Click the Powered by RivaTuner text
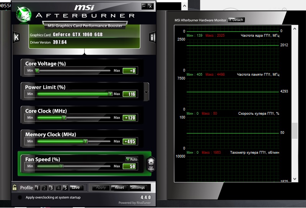 (135, 203)
